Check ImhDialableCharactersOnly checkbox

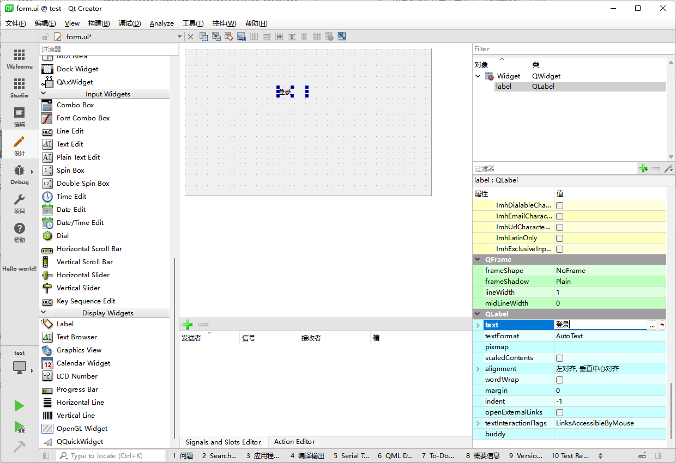[x=559, y=205]
